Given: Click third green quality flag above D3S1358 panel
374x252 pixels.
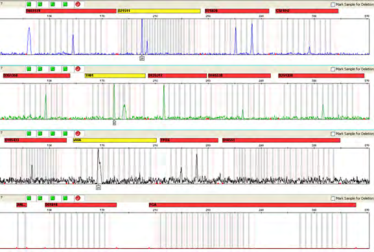Looking at the screenshot, I should click(53, 69).
